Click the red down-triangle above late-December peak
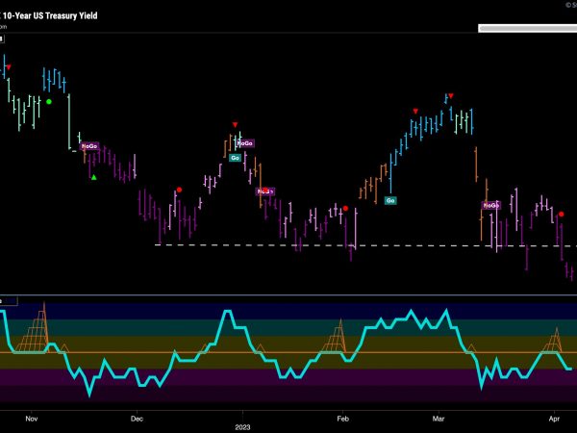This screenshot has height=433, width=577. (x=236, y=125)
